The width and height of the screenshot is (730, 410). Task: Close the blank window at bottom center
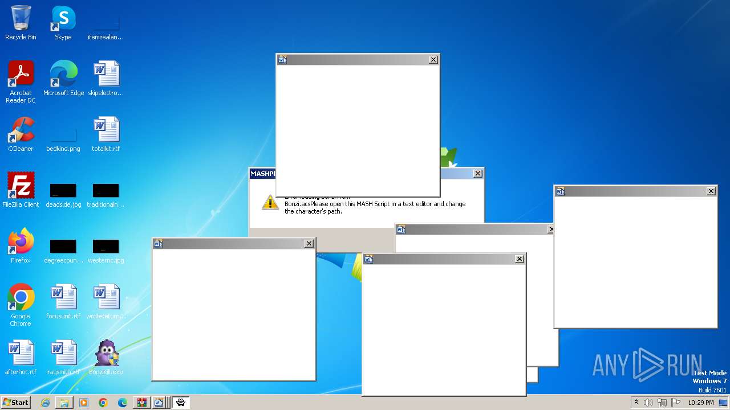(x=520, y=259)
